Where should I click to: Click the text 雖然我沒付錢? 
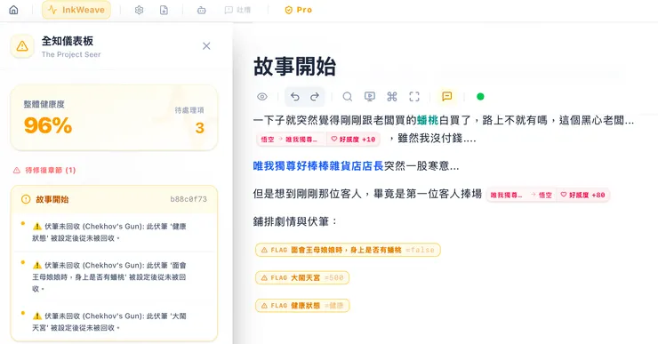coord(437,139)
